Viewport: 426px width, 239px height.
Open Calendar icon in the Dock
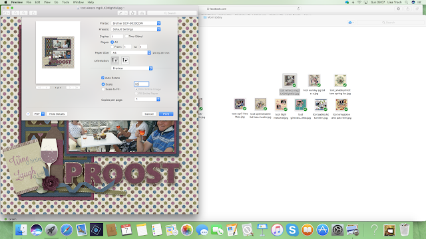point(126,230)
